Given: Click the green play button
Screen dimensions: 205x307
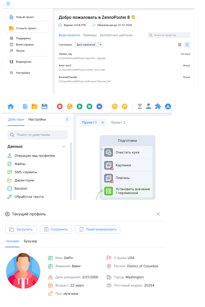Looking at the screenshot, I should coord(79,107).
